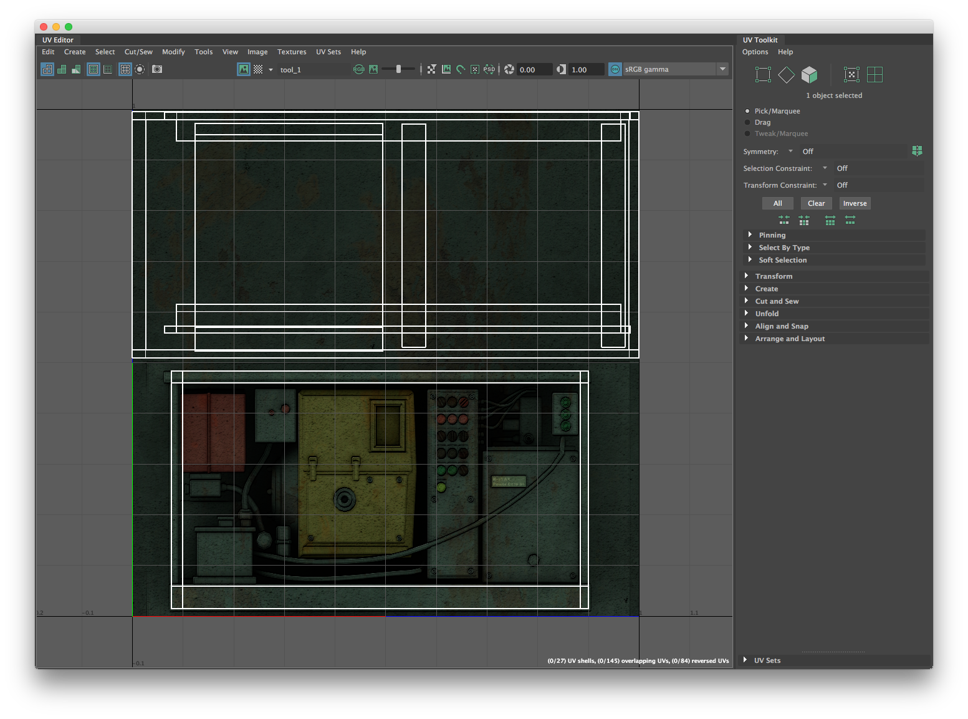The width and height of the screenshot is (968, 719).
Task: Click the isolate select dashed-circle icon
Action: pos(140,69)
